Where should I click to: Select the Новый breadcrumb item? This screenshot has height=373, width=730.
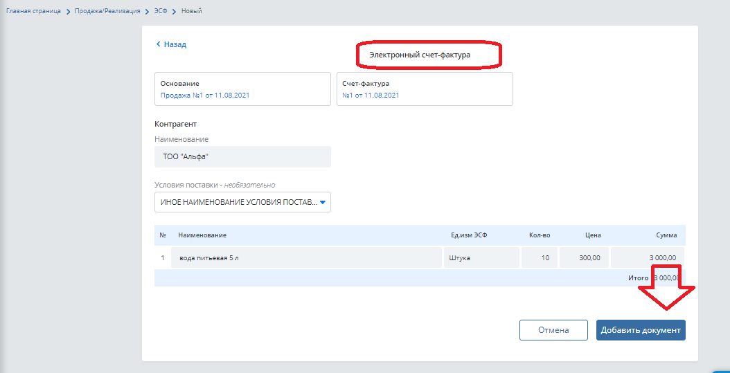click(x=192, y=12)
